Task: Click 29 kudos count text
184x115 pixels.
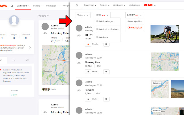Action: click(x=95, y=44)
